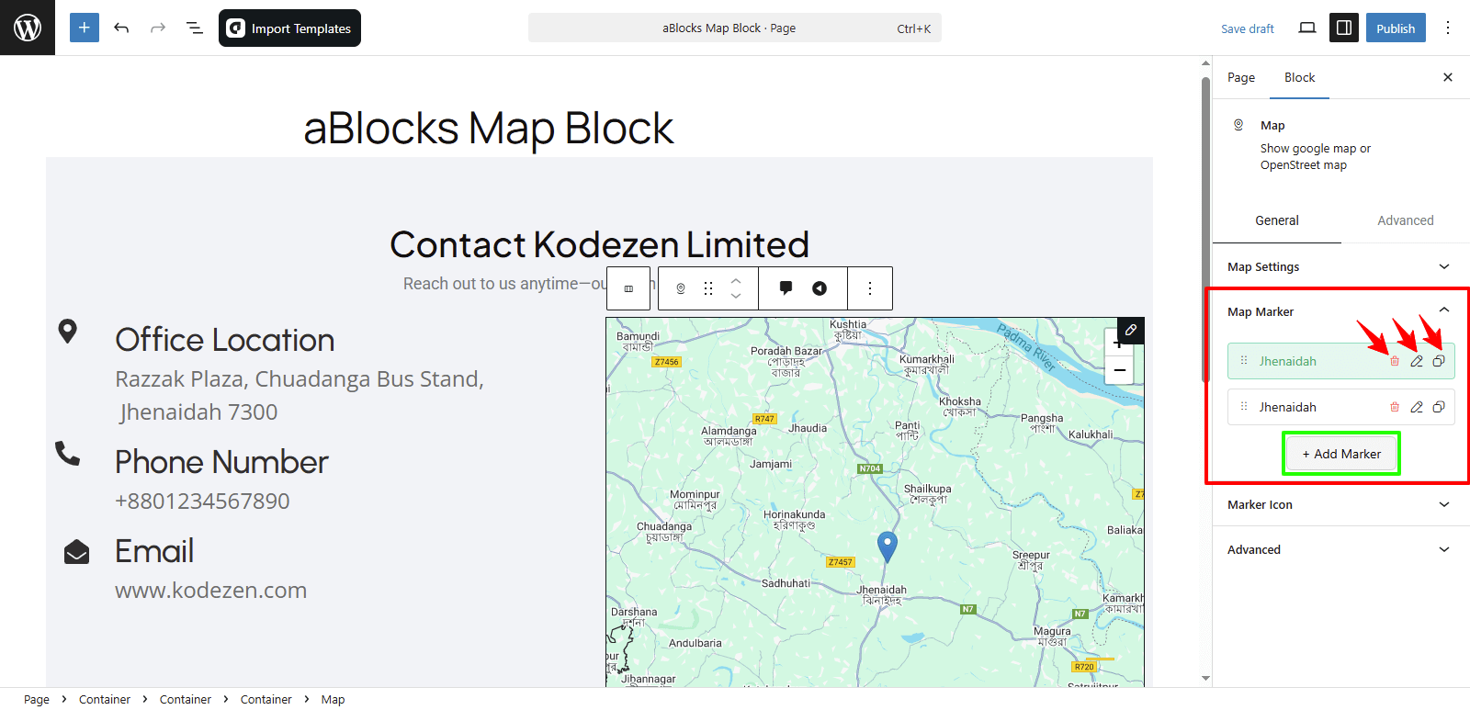Open the Map block options menu
This screenshot has width=1470, height=710.
(x=870, y=288)
